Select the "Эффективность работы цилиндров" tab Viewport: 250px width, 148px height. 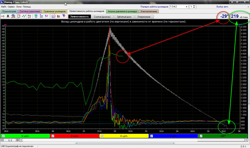[87, 11]
